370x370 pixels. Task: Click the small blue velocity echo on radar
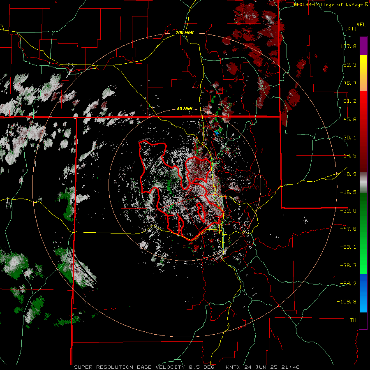(x=216, y=133)
